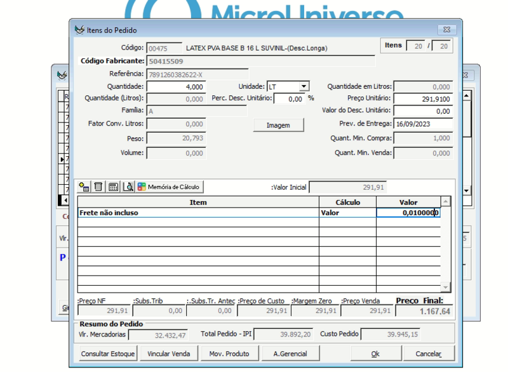Open Mov. Produto

(229, 354)
